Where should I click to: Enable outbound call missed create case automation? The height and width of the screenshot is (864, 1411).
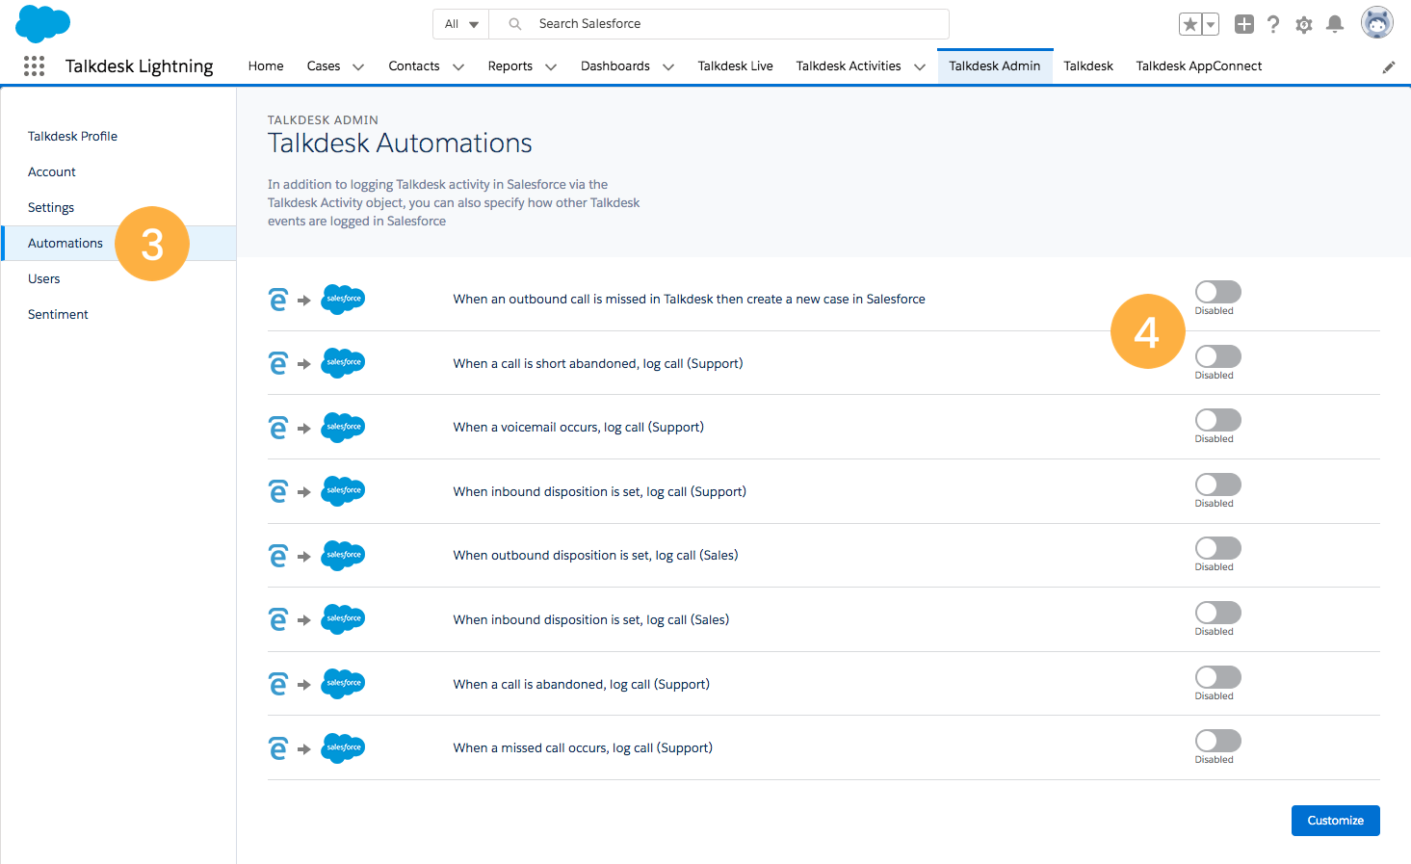click(x=1218, y=292)
